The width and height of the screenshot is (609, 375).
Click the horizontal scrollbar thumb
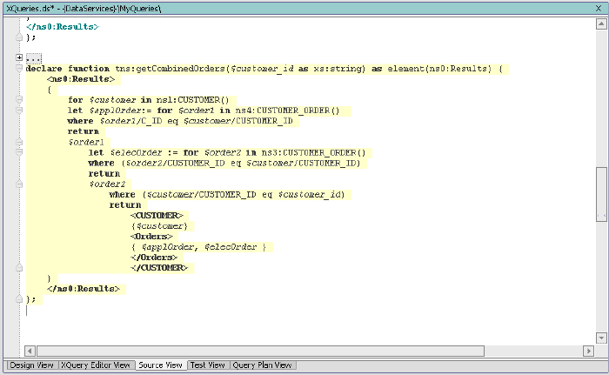[x=261, y=351]
